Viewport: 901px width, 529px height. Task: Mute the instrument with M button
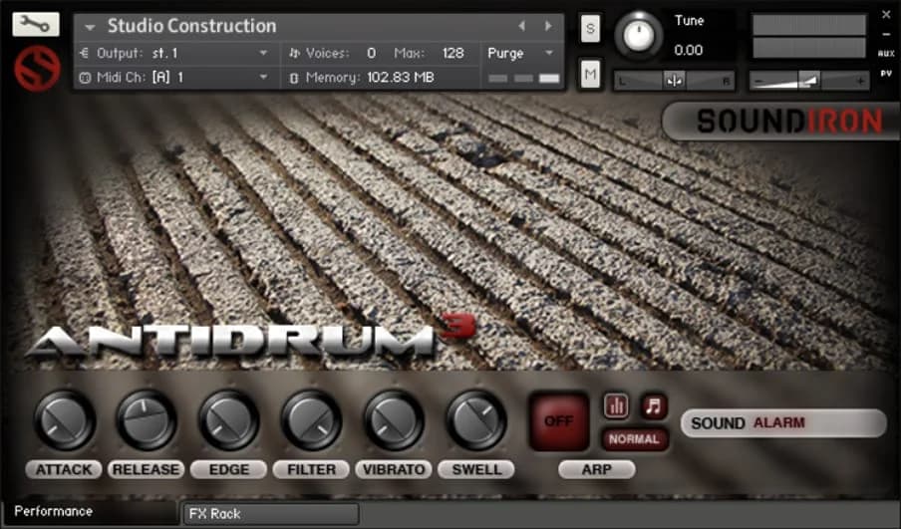[x=590, y=74]
